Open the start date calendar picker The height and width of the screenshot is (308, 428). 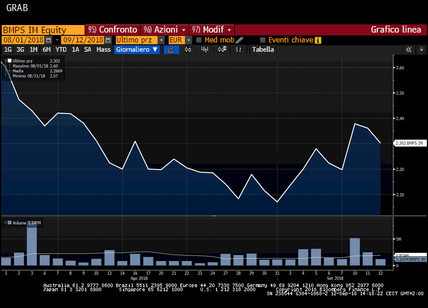coord(48,40)
